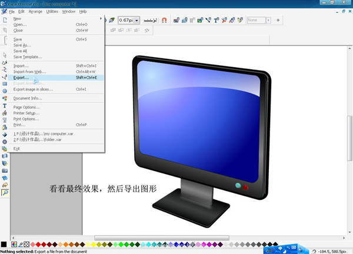The image size is (353, 254).
Task: Pick the yellow palette swatch
Action: click(93, 245)
